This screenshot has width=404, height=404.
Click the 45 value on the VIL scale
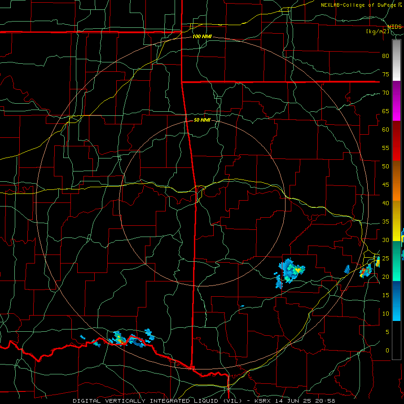(386, 185)
